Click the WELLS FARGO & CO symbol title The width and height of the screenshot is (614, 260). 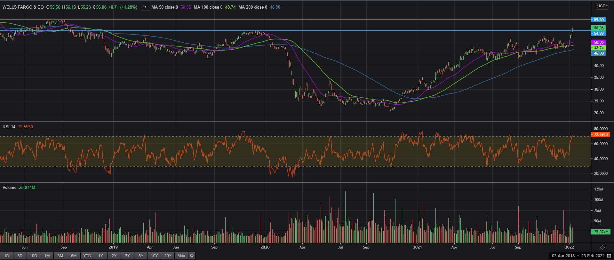pos(23,7)
